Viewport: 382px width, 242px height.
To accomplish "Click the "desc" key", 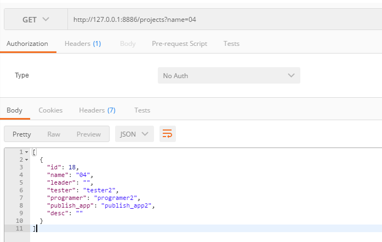I will click(x=58, y=213).
